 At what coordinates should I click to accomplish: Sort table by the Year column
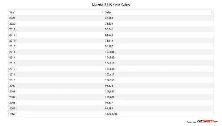click(x=103, y=12)
